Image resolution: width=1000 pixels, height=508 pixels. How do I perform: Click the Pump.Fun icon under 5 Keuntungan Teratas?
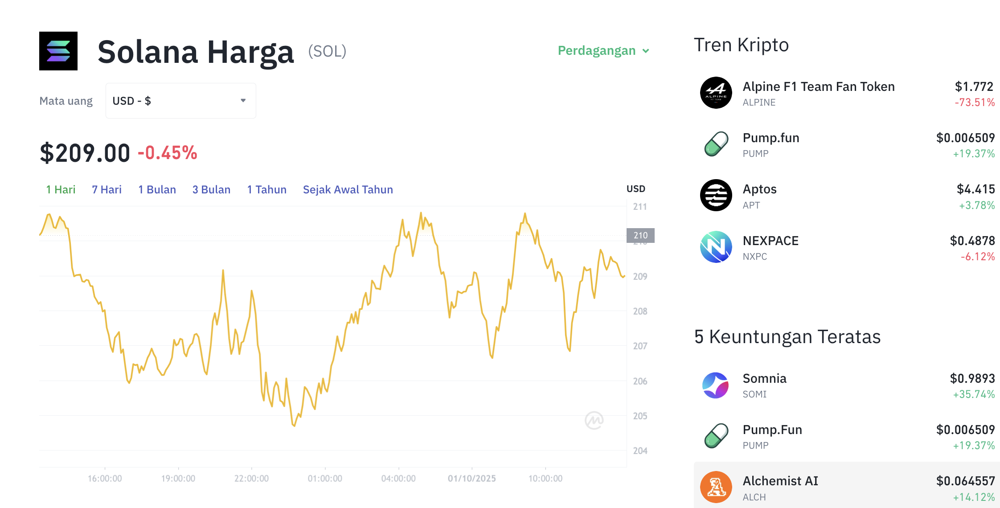[x=716, y=436]
